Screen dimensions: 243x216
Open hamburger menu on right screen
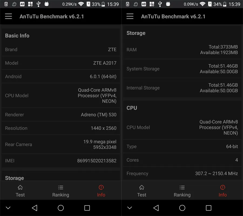pyautogui.click(x=130, y=16)
